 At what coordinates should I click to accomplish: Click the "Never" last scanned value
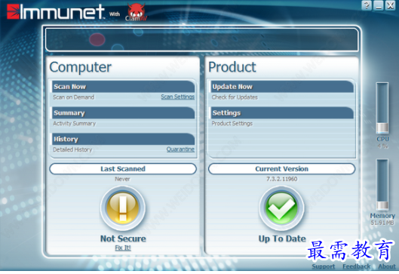[122, 179]
